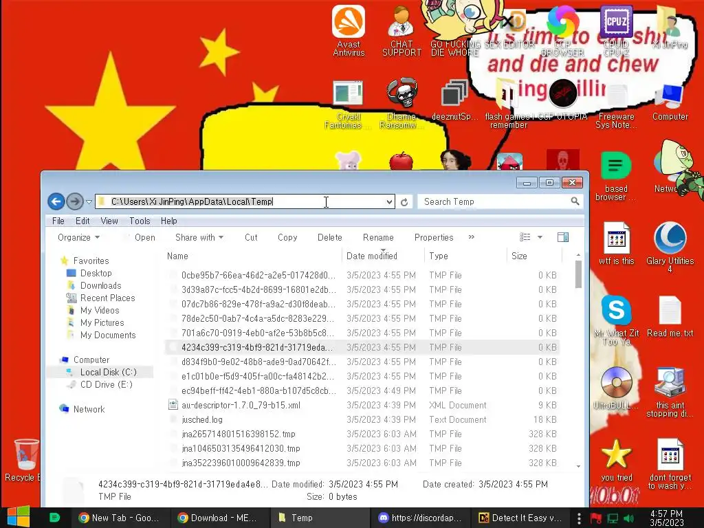Open File menu

[x=58, y=221]
